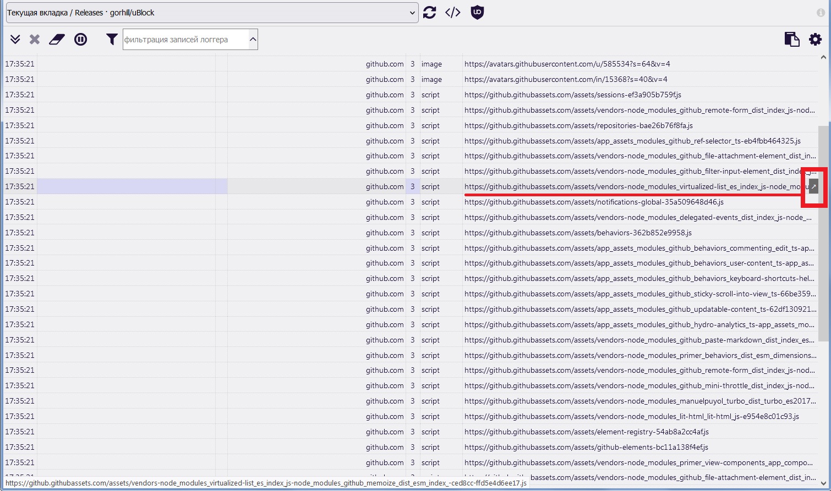Click the ref-selector_ts script URL
This screenshot has height=491, width=831.
(632, 141)
